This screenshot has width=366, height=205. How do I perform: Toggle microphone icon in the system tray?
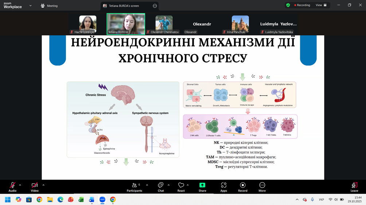pyautogui.click(x=312, y=200)
